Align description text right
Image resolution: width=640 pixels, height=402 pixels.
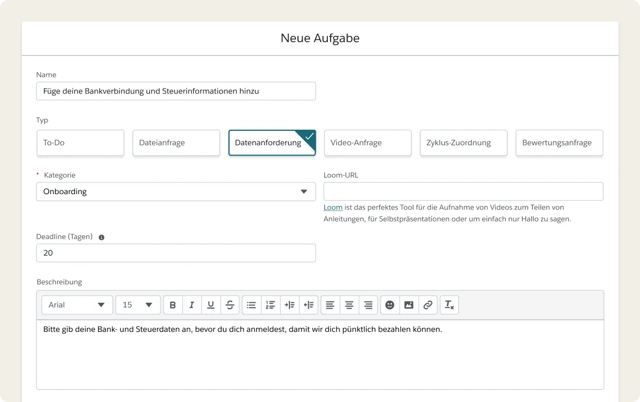[368, 305]
